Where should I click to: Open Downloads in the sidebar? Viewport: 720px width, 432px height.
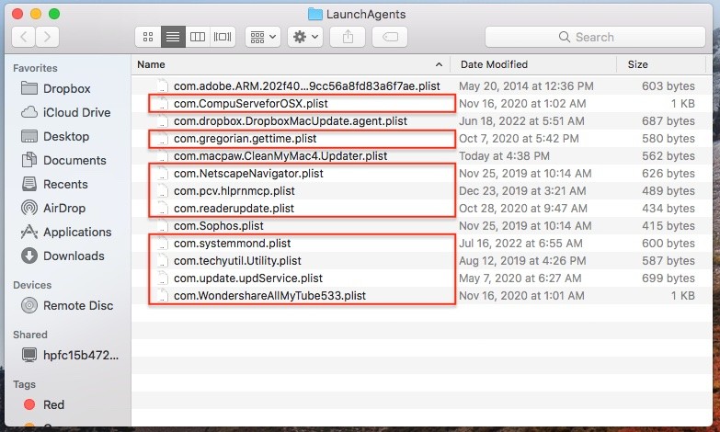point(63,256)
